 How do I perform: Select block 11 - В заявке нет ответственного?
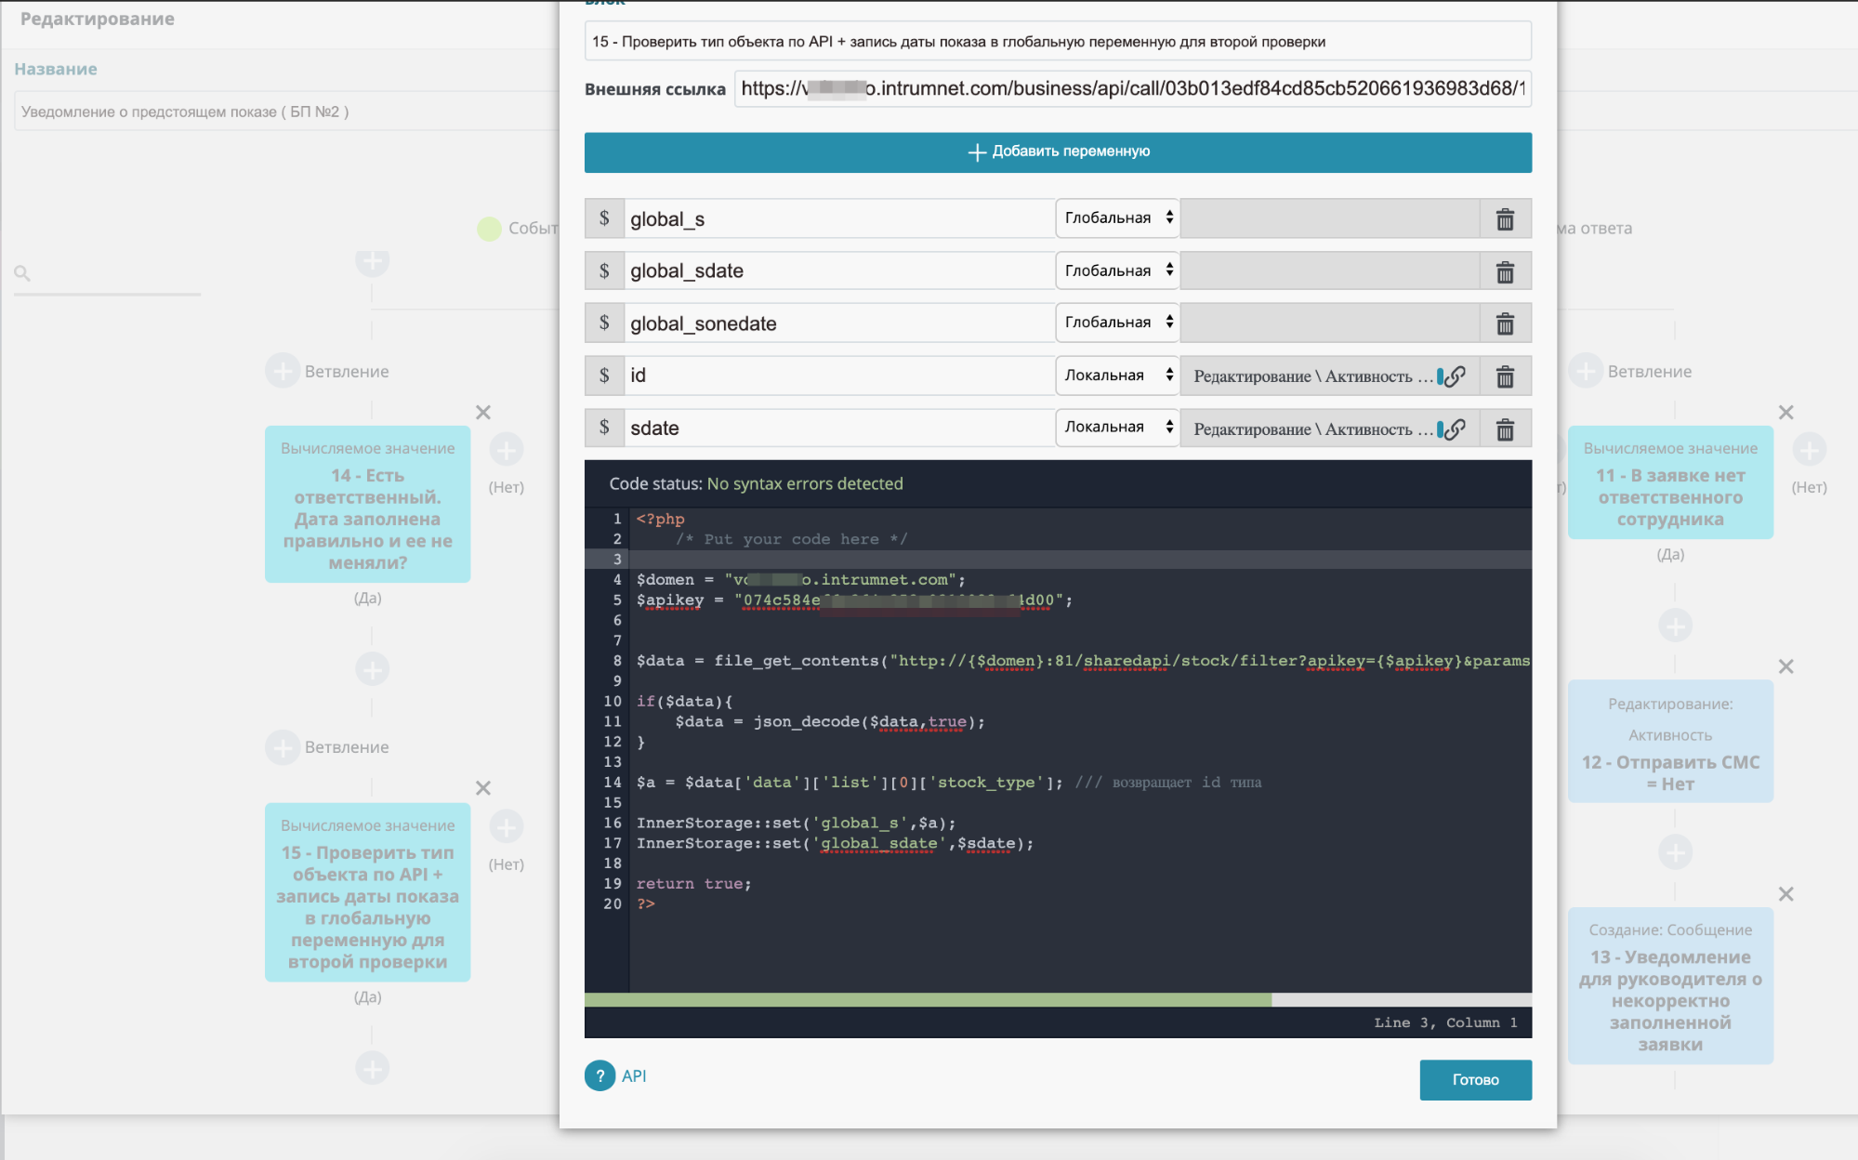pos(1670,482)
